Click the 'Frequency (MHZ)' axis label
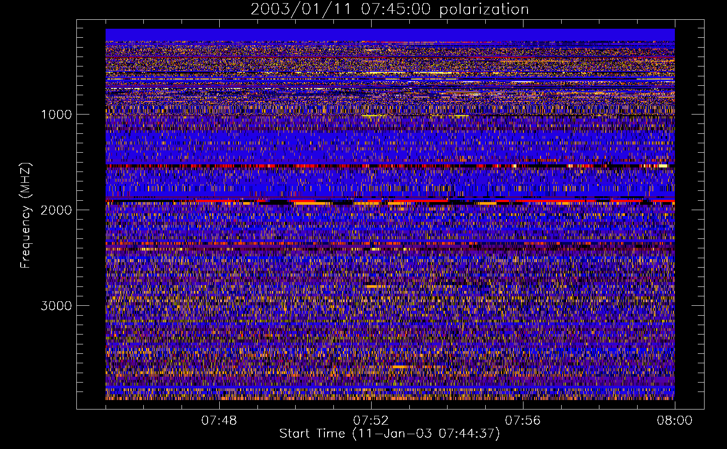This screenshot has height=449, width=727. [26, 216]
